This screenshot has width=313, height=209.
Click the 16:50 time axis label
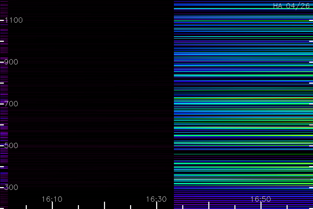point(261,199)
